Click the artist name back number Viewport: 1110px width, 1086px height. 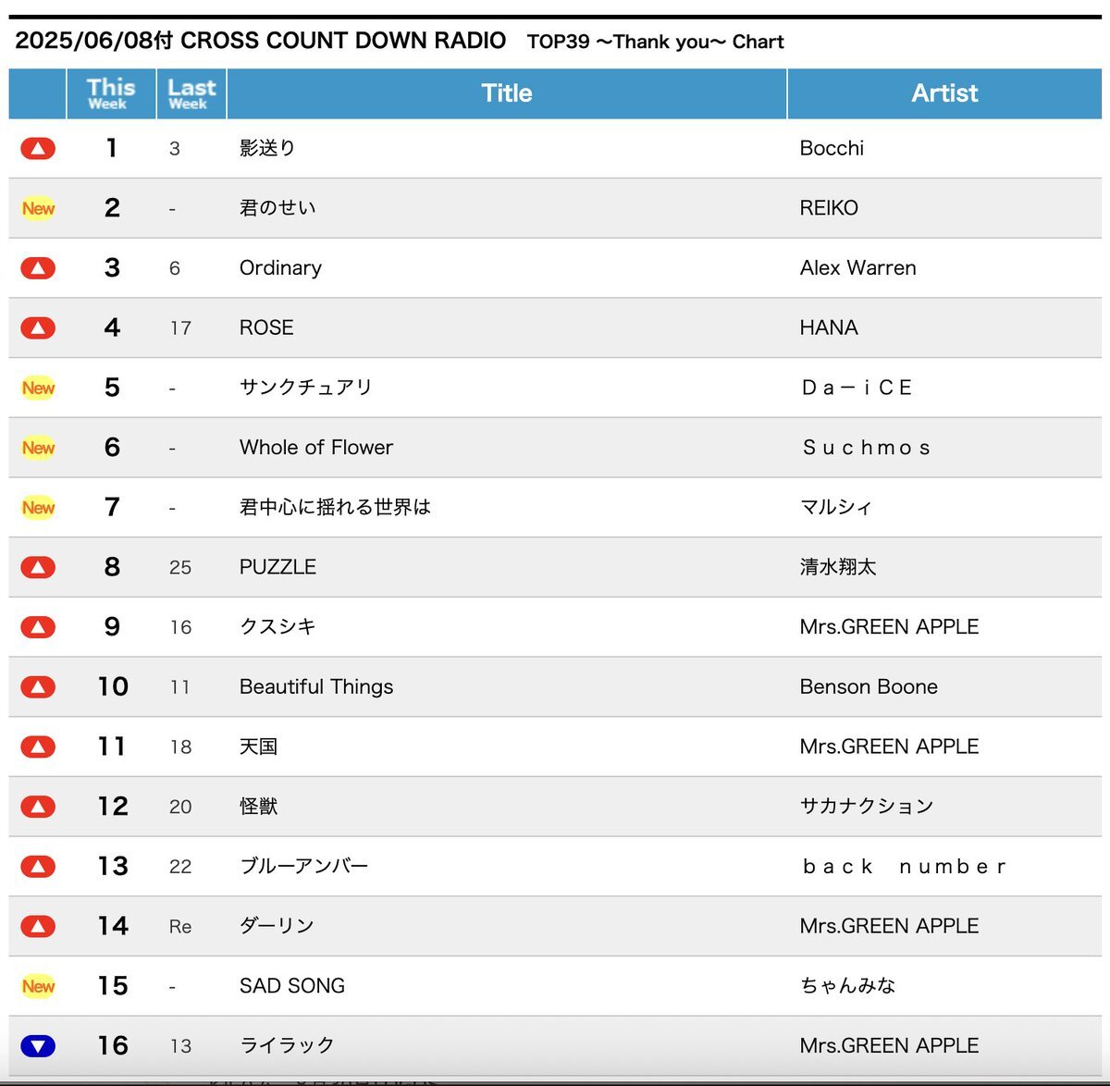pos(905,866)
